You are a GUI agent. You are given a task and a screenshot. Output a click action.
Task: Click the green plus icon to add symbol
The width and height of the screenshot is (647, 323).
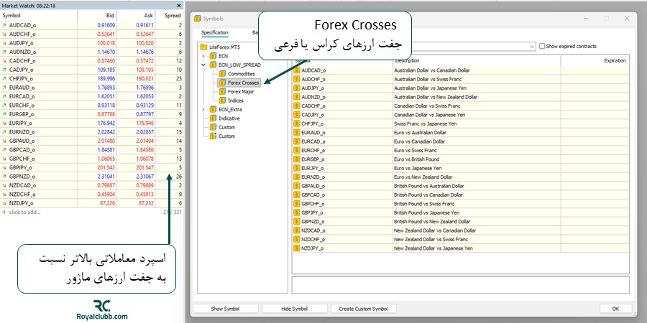pyautogui.click(x=4, y=212)
